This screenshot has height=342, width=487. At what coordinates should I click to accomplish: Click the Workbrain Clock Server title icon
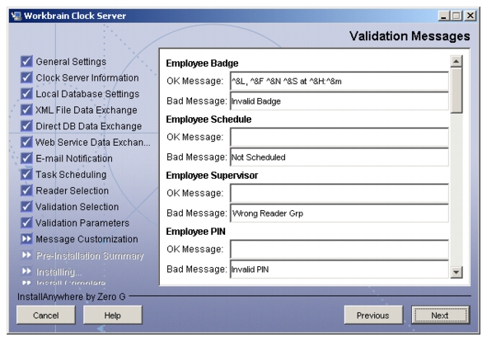[16, 16]
